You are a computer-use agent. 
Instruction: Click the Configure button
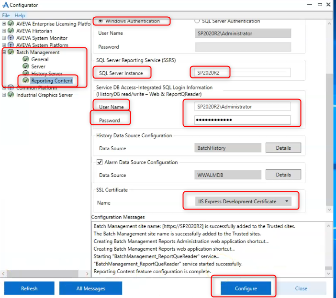[x=246, y=288]
